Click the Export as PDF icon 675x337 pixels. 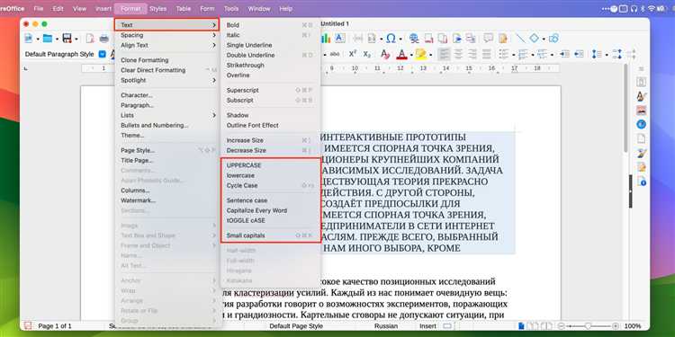click(x=90, y=39)
